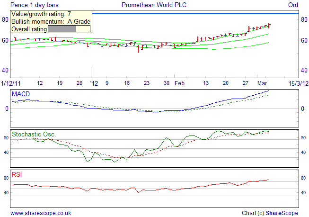Click the Overall rating progress bar
Image resolution: width=309 pixels, height=217 pixels.
[x=69, y=28]
